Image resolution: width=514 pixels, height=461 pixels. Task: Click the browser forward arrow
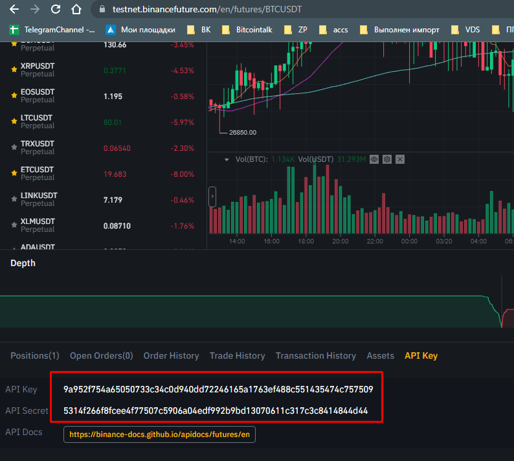point(35,9)
